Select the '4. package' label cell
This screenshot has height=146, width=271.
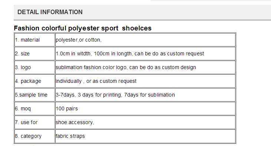(34, 81)
